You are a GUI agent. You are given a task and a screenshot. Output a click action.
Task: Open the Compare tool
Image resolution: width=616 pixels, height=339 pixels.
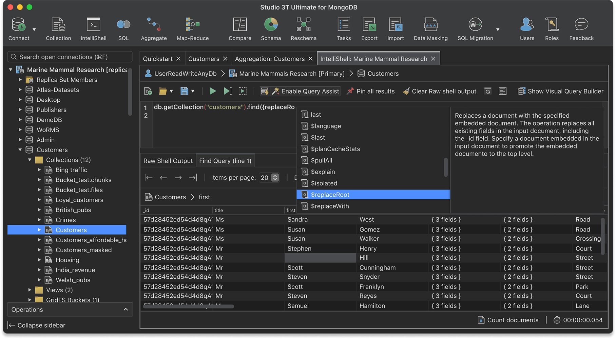[240, 29]
